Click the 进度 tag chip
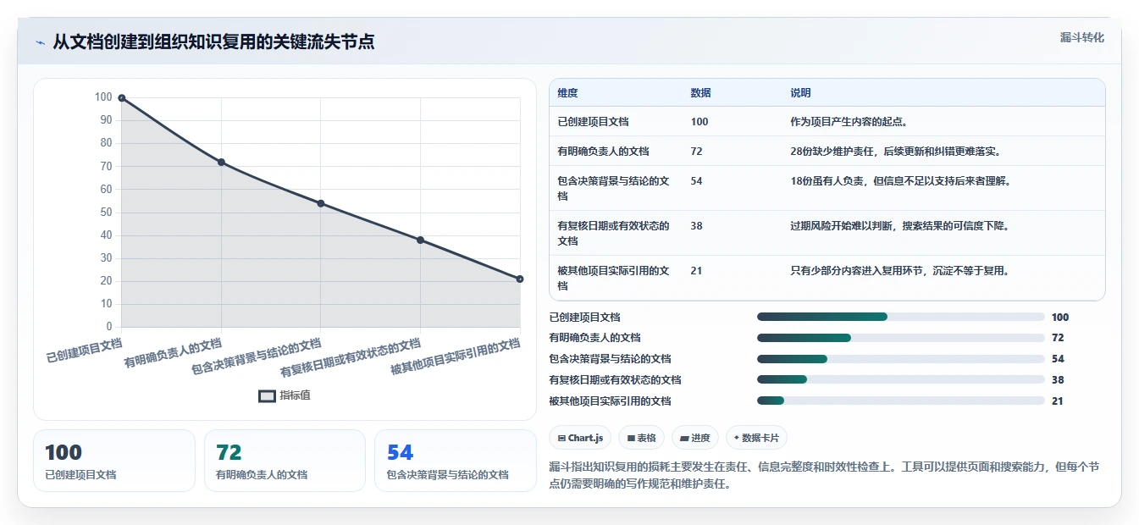The height and width of the screenshot is (525, 1139). tap(694, 438)
